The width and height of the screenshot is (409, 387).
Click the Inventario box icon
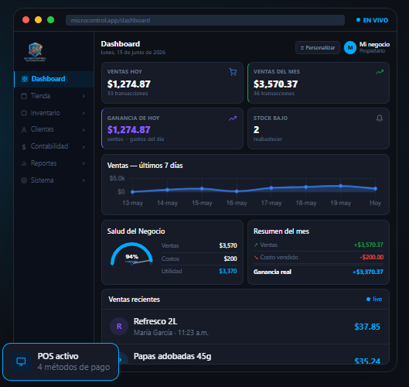tap(24, 113)
